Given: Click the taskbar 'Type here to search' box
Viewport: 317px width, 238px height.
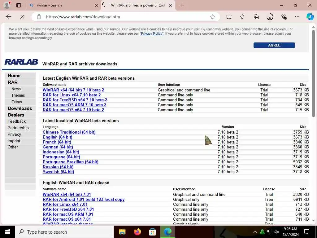Looking at the screenshot, I should click(64, 232).
